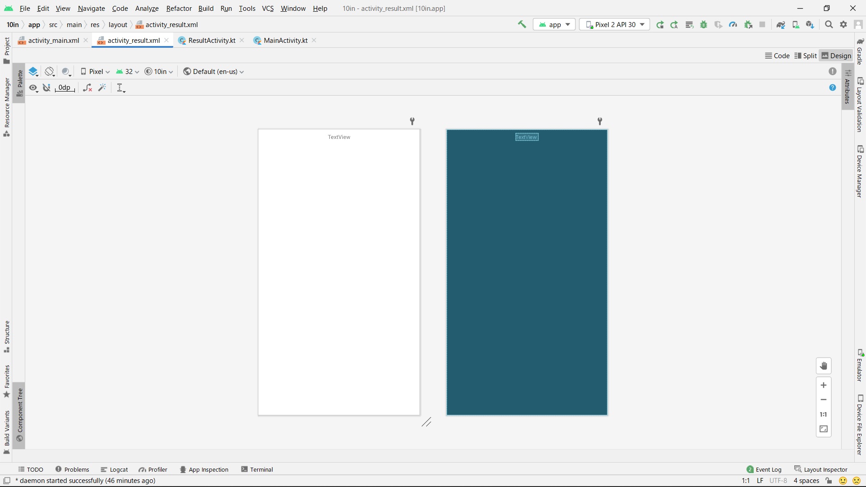Open the Terminal tool window

pyautogui.click(x=257, y=469)
